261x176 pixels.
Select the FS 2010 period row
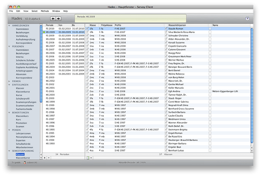tap(50, 28)
